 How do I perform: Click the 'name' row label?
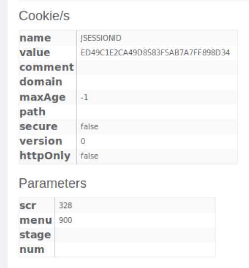click(x=35, y=38)
